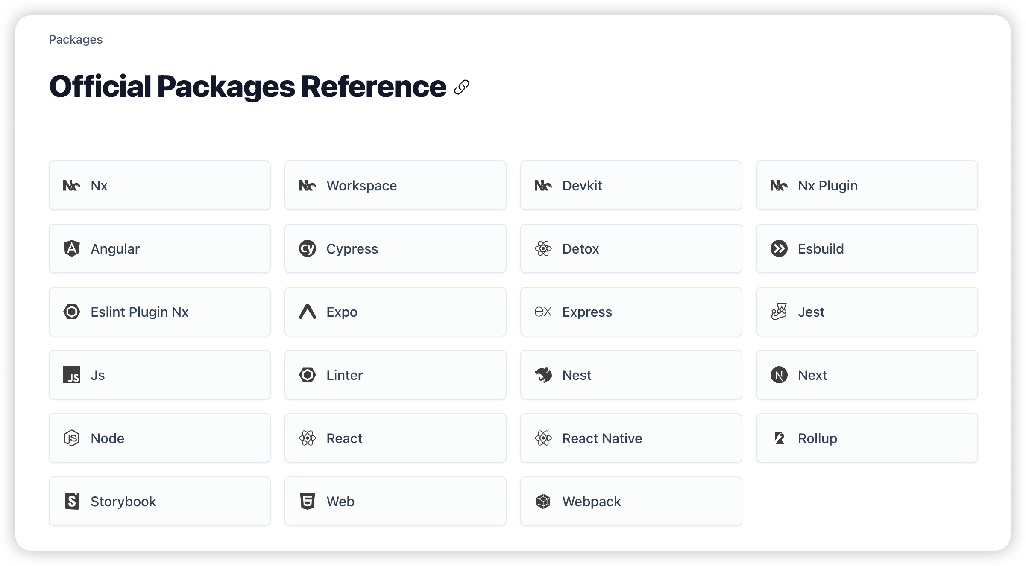Open the Workspace package card
The height and width of the screenshot is (566, 1026).
(x=395, y=185)
